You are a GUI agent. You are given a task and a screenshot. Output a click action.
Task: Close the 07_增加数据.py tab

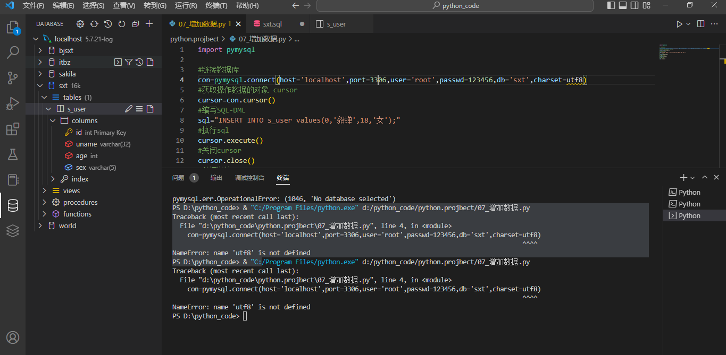[x=238, y=24]
